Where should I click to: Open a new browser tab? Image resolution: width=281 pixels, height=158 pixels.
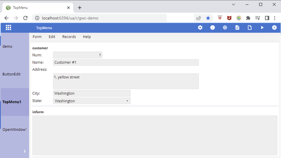coord(79,7)
